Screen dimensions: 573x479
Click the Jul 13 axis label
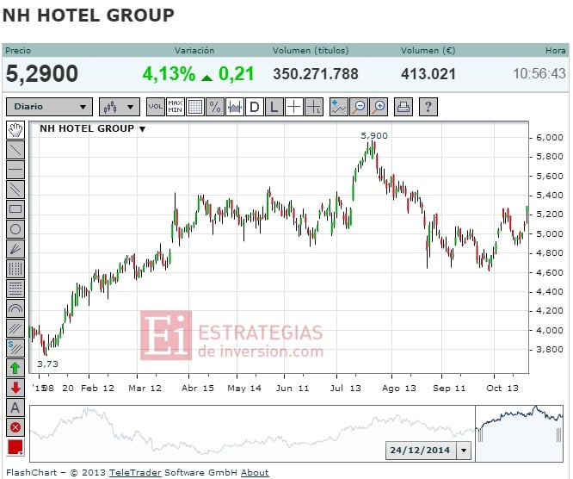pyautogui.click(x=345, y=388)
